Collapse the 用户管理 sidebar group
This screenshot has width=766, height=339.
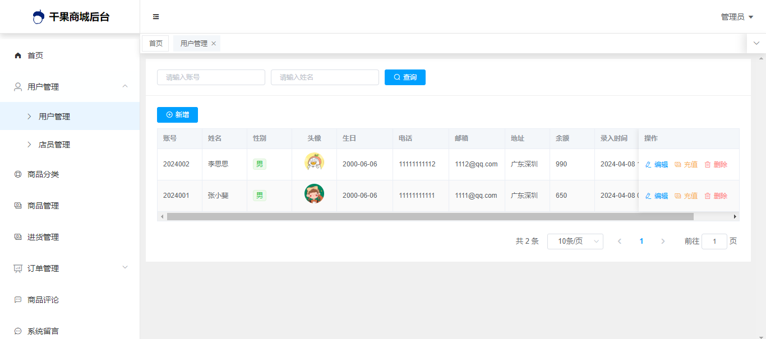tap(125, 86)
